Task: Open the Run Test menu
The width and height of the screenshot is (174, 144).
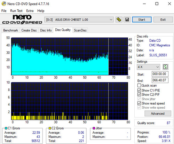Action: (16, 11)
